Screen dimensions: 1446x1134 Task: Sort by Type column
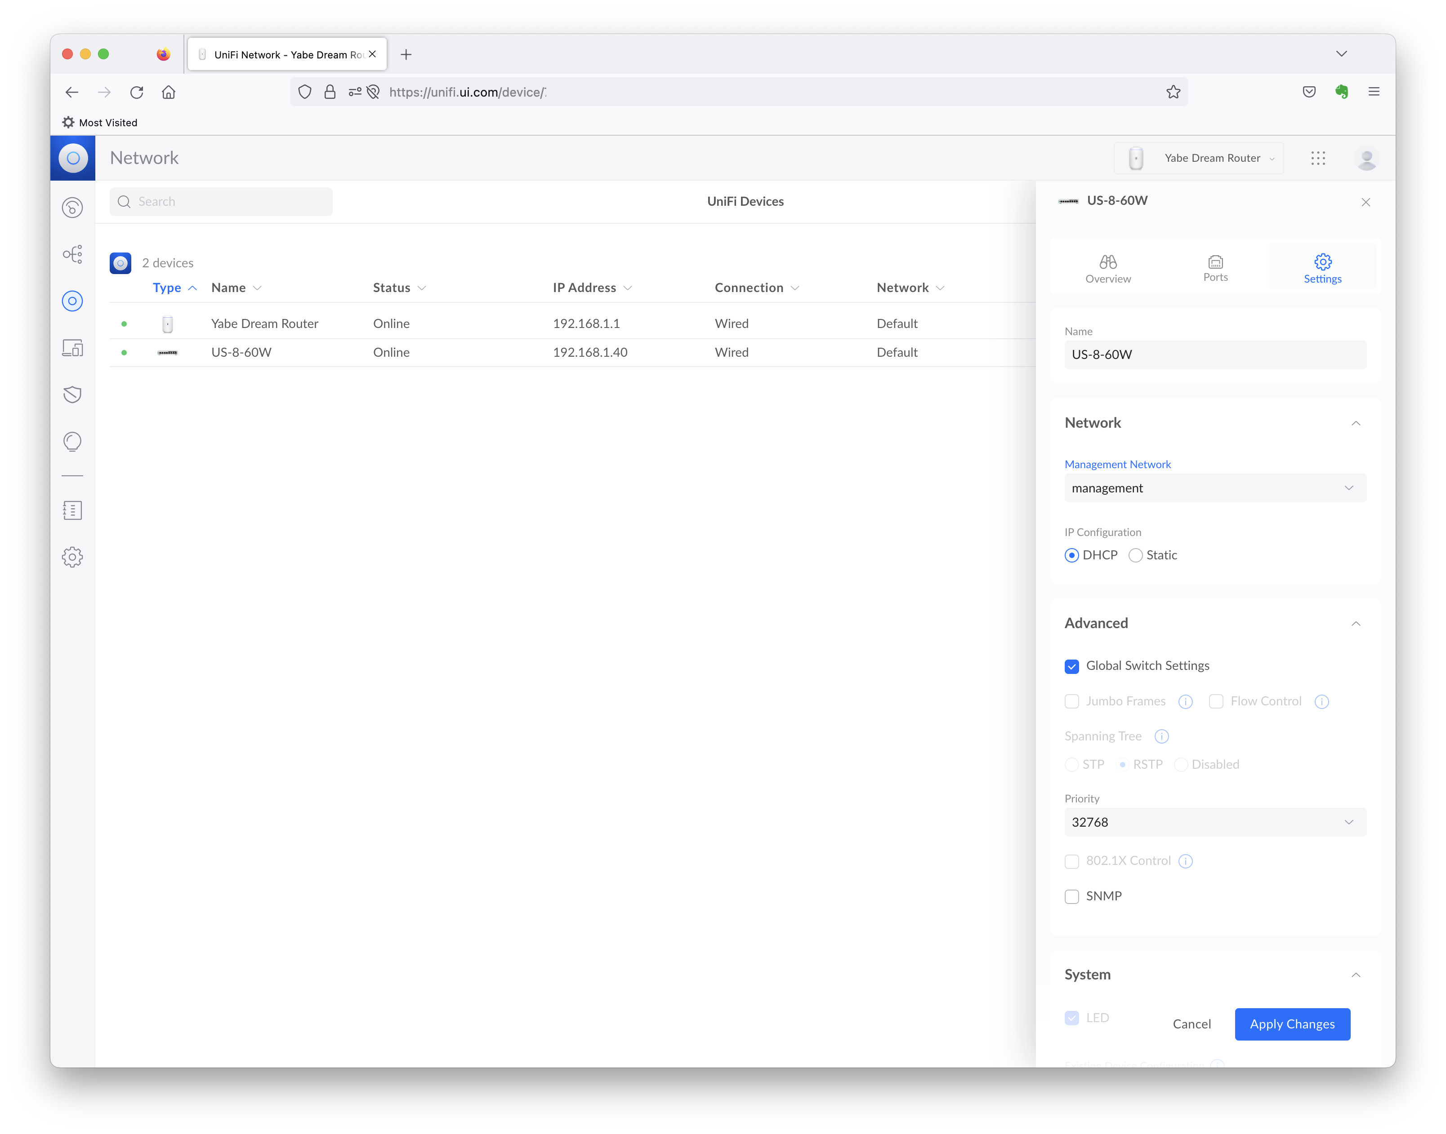pos(174,288)
